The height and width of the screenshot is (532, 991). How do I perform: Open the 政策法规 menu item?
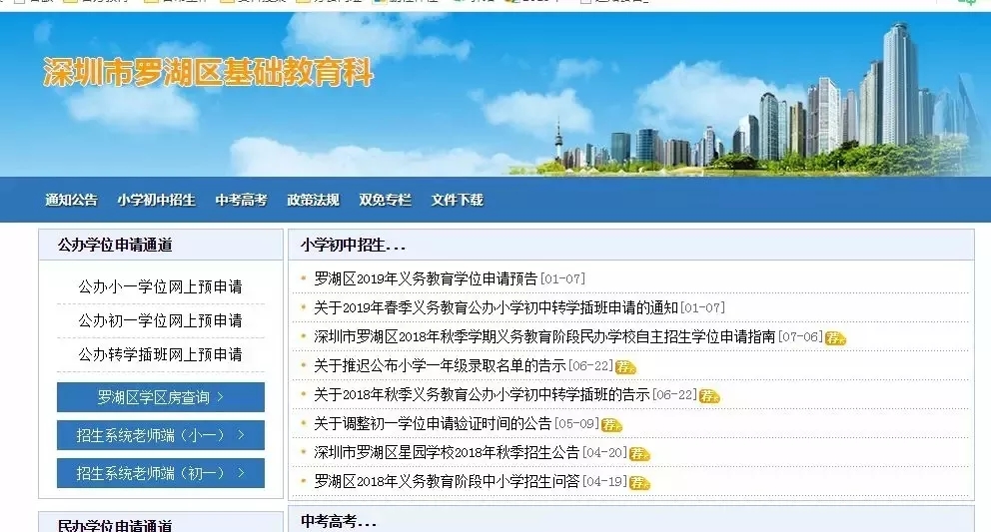point(313,200)
